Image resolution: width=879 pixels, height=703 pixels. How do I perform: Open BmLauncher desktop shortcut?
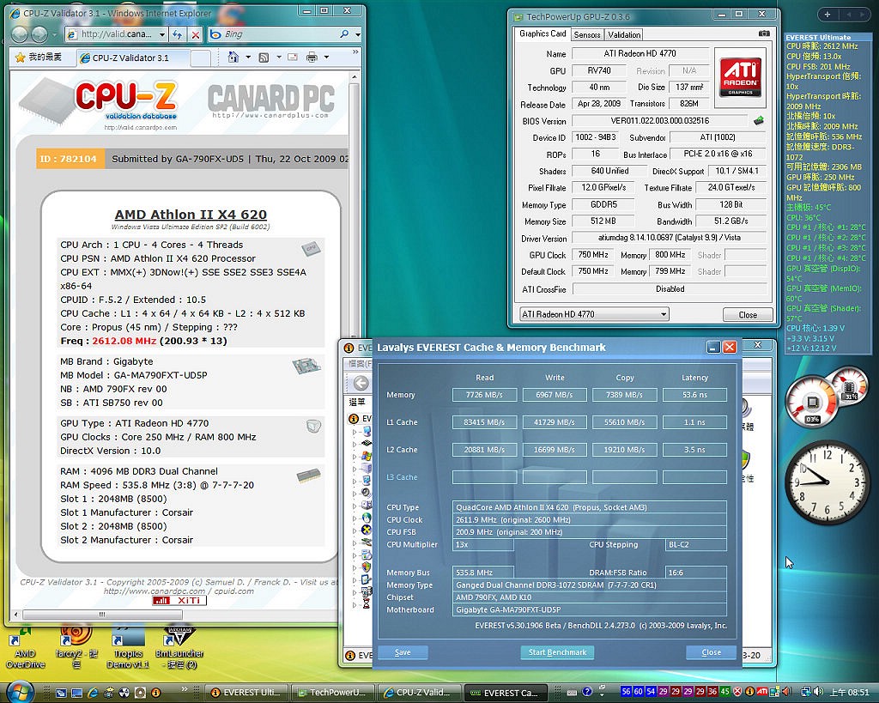[179, 647]
